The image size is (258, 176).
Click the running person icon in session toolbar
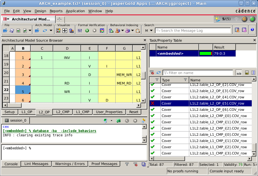point(143,121)
